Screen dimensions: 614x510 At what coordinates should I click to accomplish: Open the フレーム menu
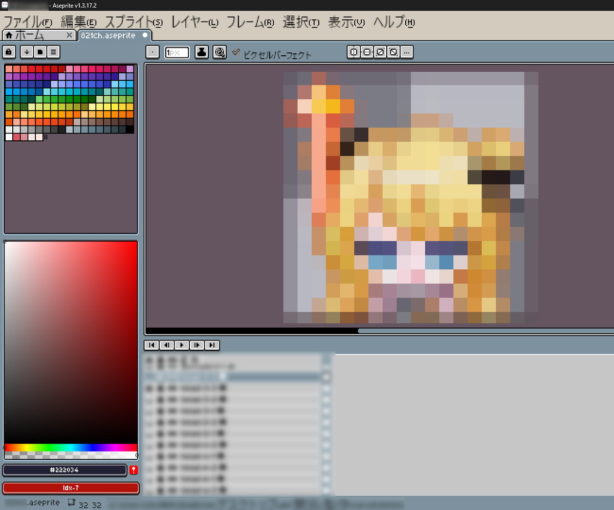coord(250,22)
